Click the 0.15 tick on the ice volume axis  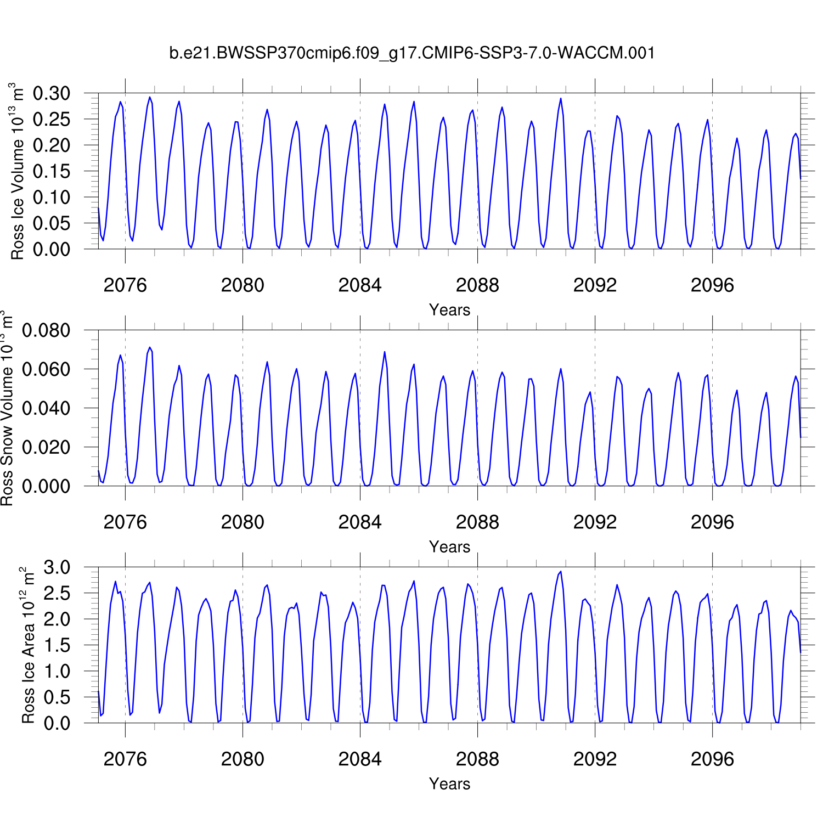(52, 172)
